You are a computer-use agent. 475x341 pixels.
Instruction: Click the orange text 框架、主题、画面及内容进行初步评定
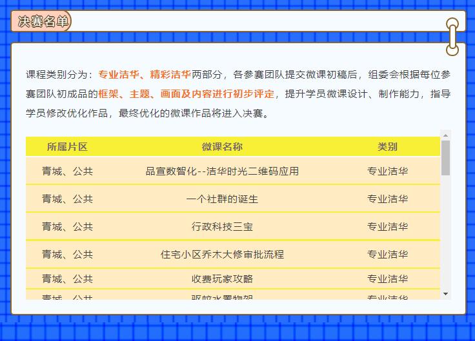pyautogui.click(x=186, y=94)
